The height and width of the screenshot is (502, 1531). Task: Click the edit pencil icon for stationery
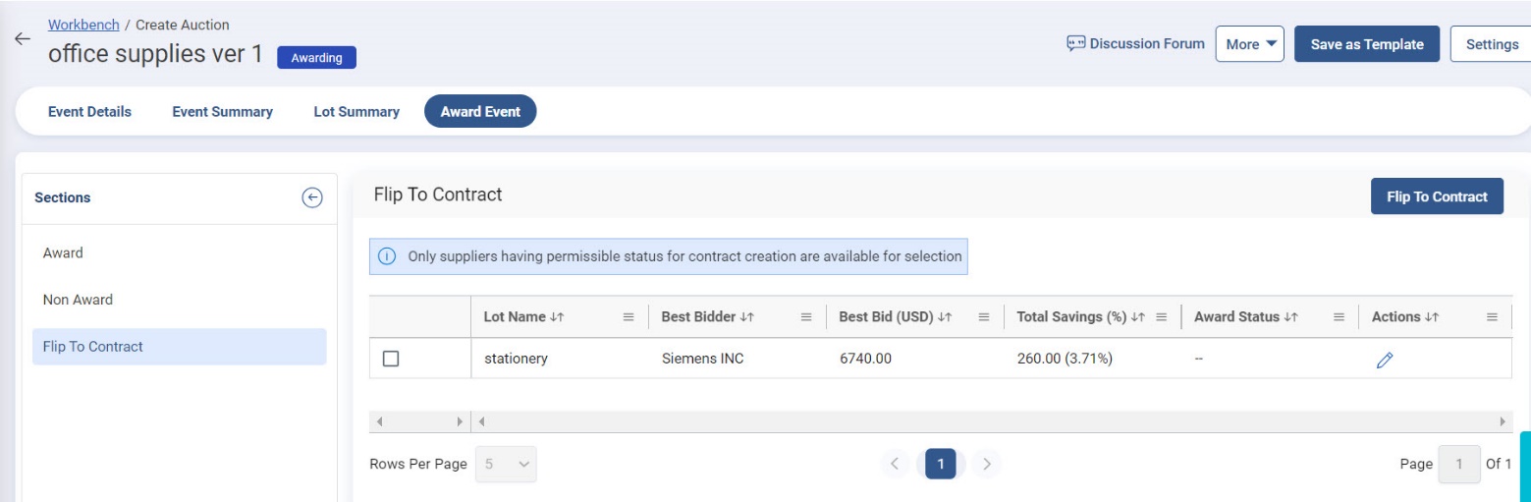coord(1385,360)
